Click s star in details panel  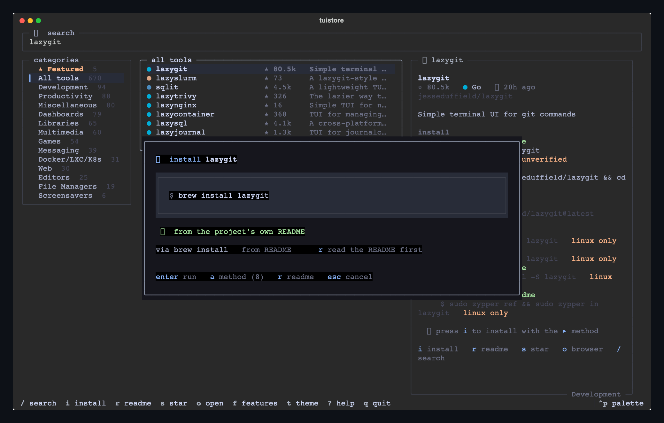(535, 349)
